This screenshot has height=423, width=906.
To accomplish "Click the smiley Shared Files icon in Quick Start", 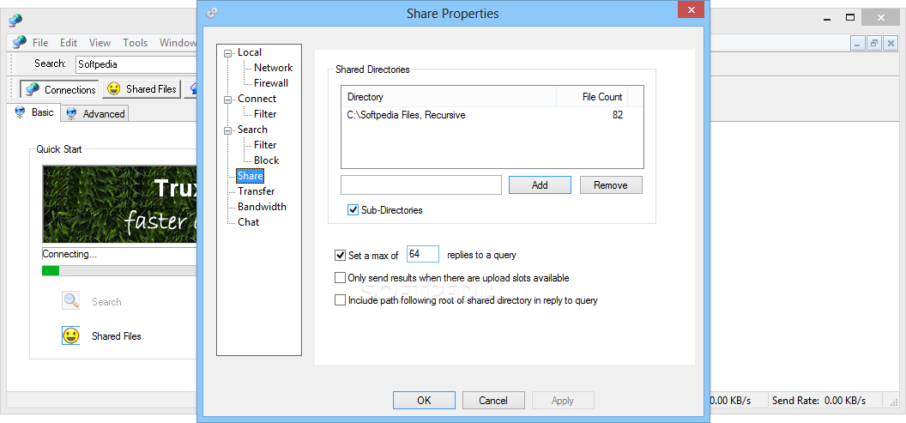I will click(x=71, y=335).
